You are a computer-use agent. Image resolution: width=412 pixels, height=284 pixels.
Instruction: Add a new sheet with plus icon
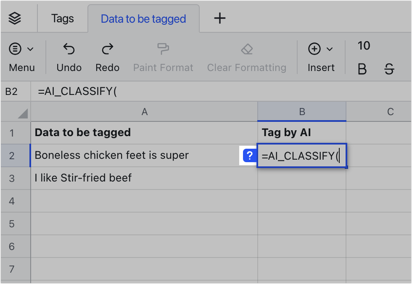pos(220,18)
